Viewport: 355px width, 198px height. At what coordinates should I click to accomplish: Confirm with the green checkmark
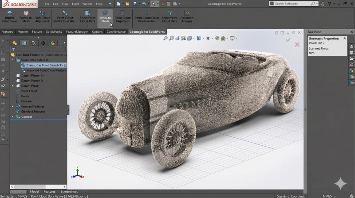(288, 40)
